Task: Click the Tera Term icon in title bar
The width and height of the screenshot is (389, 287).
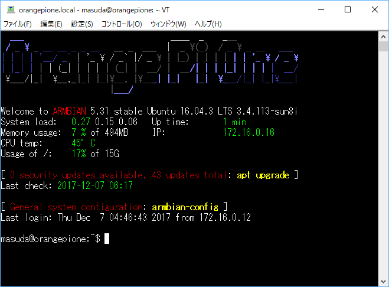Action: [x=10, y=9]
